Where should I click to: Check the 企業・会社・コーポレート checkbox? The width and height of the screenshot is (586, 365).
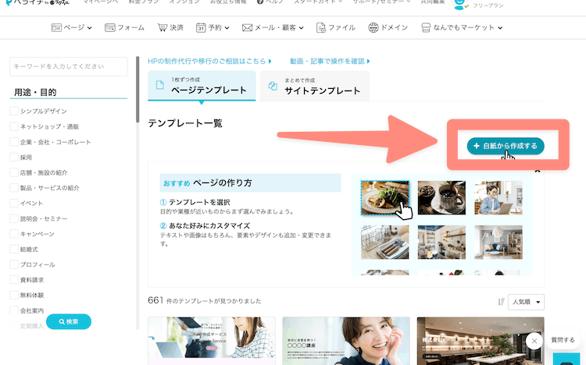(x=14, y=141)
